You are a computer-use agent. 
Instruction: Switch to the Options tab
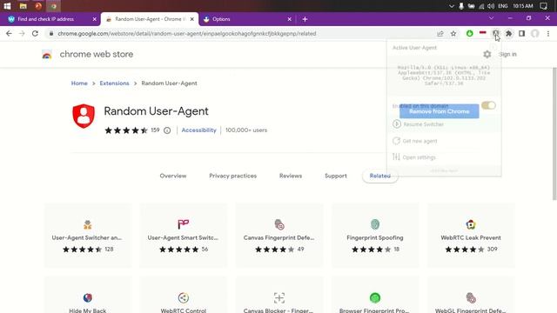(x=245, y=19)
